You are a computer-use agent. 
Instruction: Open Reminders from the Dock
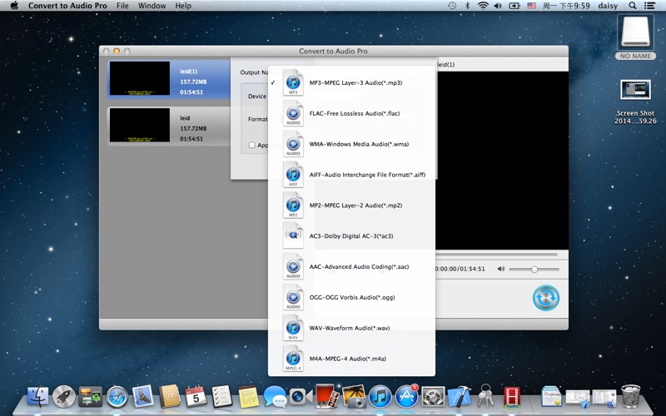coord(222,397)
